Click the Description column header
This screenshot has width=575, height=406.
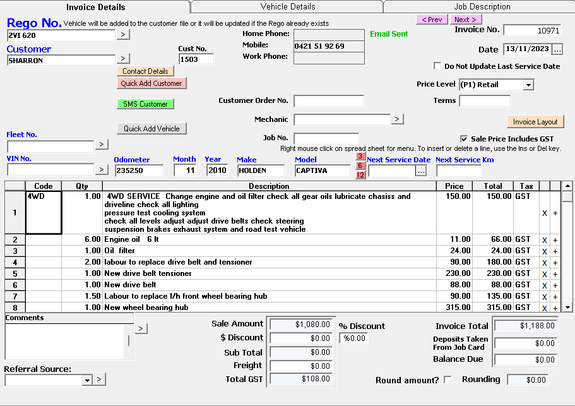(x=269, y=186)
